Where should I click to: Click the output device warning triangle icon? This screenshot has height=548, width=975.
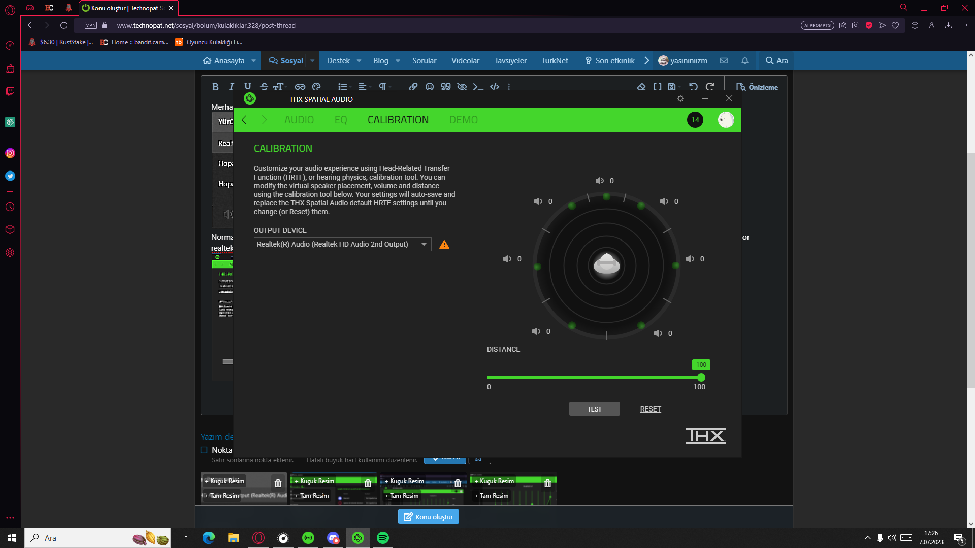pos(444,245)
